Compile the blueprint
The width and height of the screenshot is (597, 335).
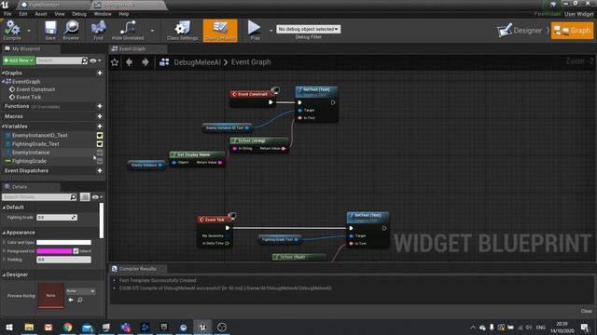12,30
